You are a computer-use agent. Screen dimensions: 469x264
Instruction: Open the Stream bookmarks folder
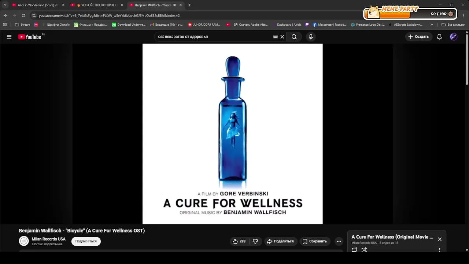pos(22,25)
